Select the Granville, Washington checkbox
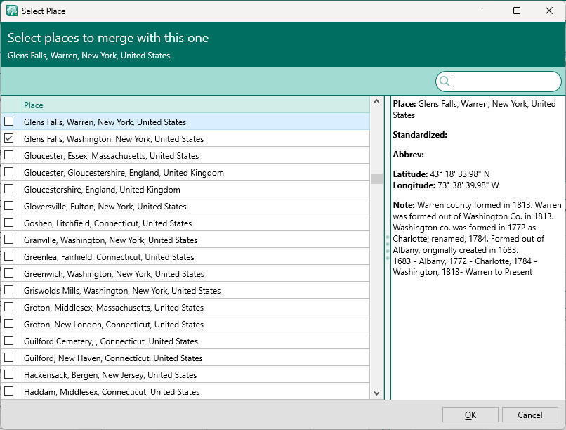Viewport: 566px width, 430px height. (9, 240)
